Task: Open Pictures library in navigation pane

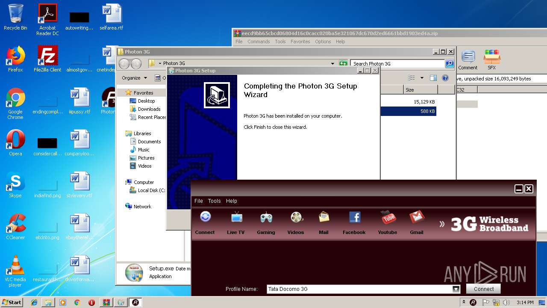Action: pyautogui.click(x=146, y=158)
